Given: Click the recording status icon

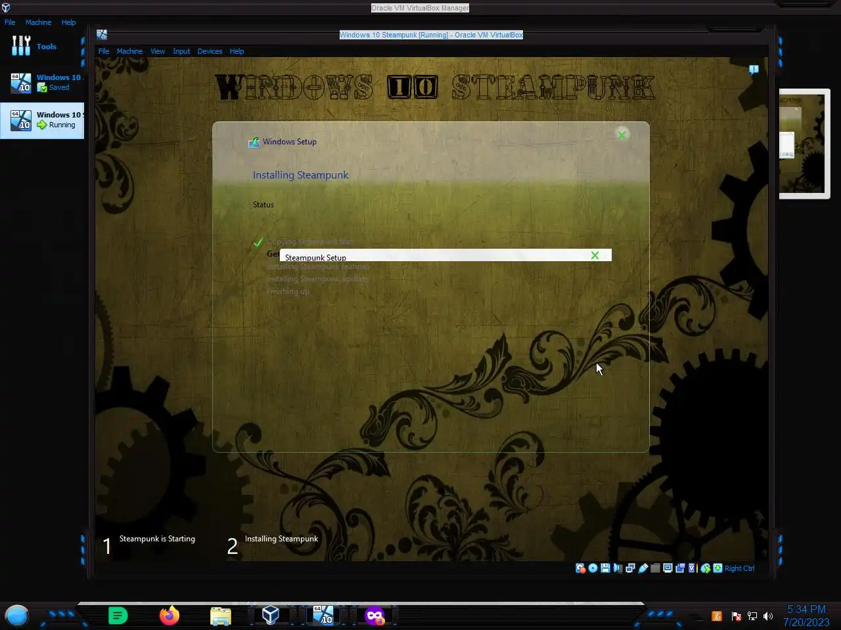Looking at the screenshot, I should [x=680, y=568].
